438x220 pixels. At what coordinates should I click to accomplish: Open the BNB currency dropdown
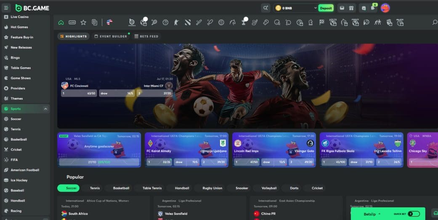[x=316, y=8]
